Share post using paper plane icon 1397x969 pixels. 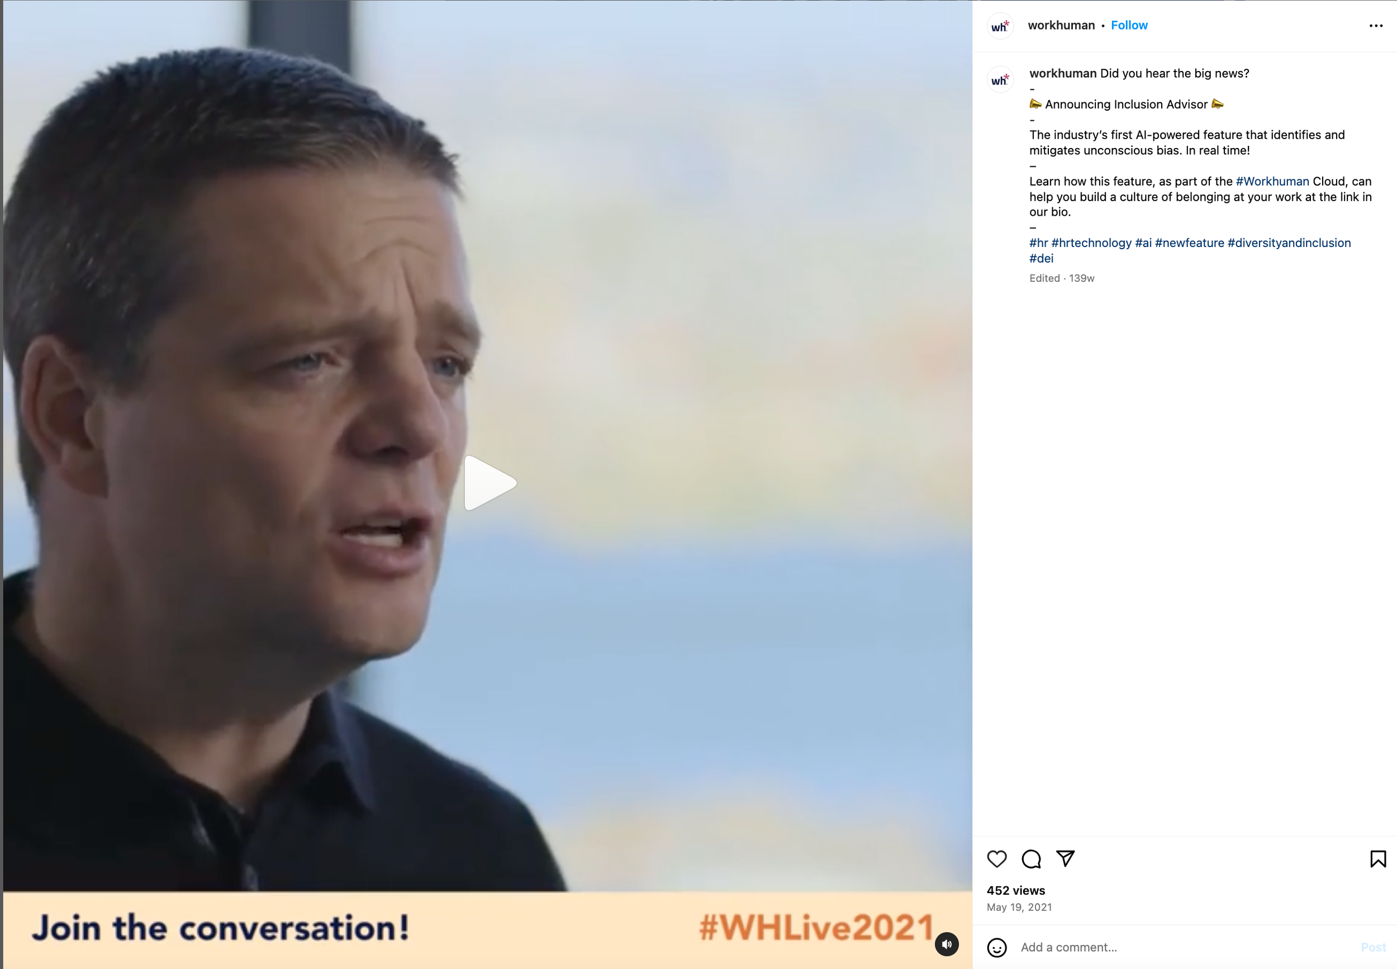click(1066, 858)
